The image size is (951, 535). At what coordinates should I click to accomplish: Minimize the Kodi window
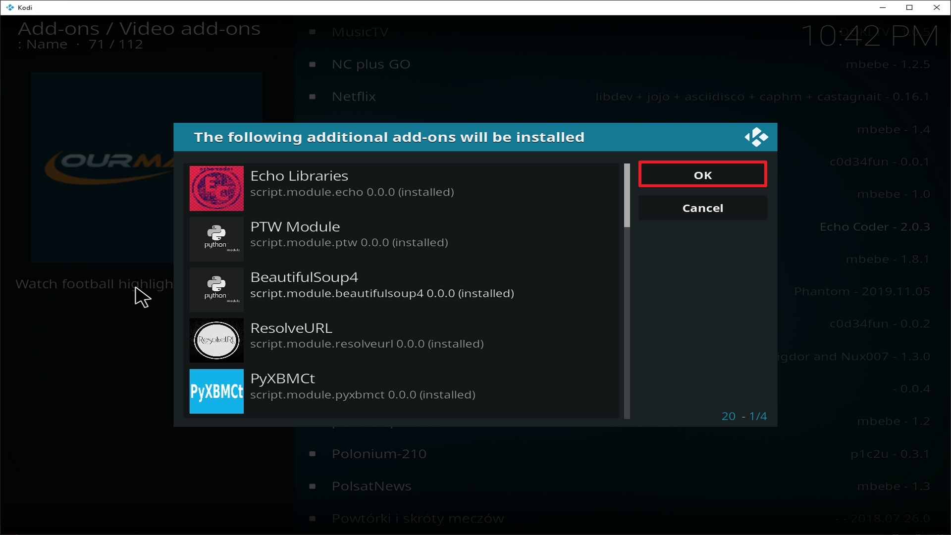pos(882,7)
